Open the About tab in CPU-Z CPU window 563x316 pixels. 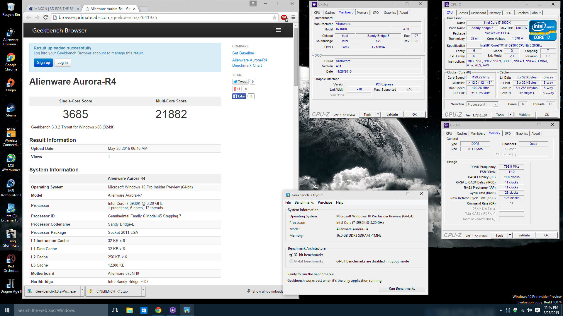pyautogui.click(x=536, y=13)
